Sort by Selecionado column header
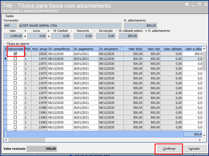Image resolution: width=209 pixels, height=156 pixels. point(15,49)
